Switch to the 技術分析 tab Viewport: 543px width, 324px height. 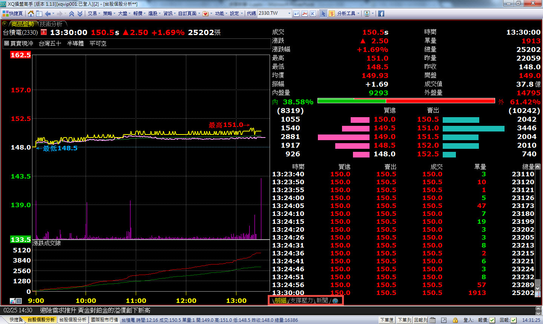pos(51,24)
